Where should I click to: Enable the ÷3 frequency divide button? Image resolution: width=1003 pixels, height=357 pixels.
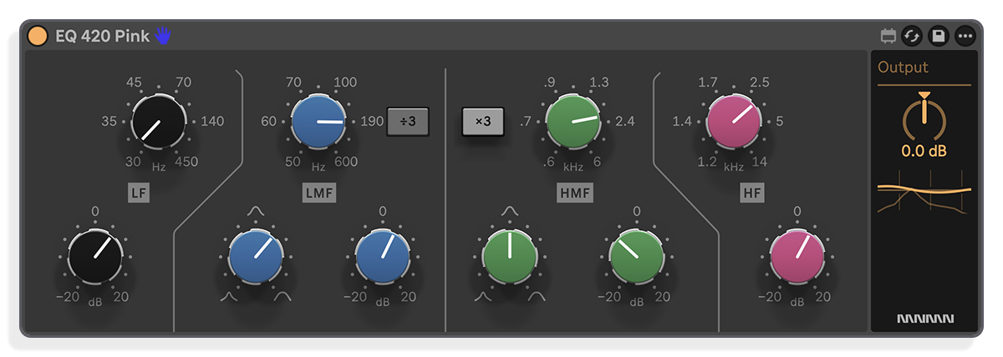coord(408,122)
